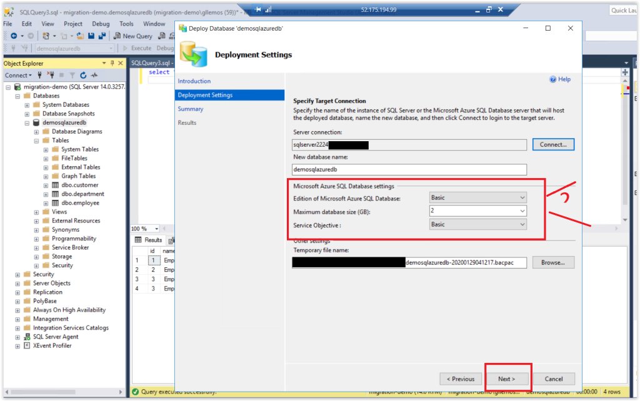Open the Debug menu

click(x=101, y=24)
